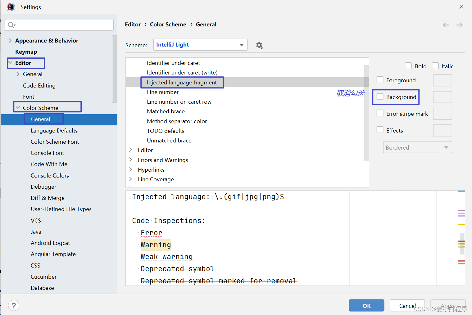Expand the Errors and Warnings tree node
The height and width of the screenshot is (315, 472).
coord(131,160)
